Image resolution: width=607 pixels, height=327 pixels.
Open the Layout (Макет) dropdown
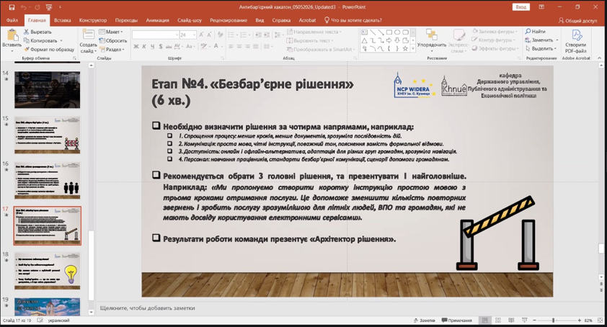pos(111,32)
